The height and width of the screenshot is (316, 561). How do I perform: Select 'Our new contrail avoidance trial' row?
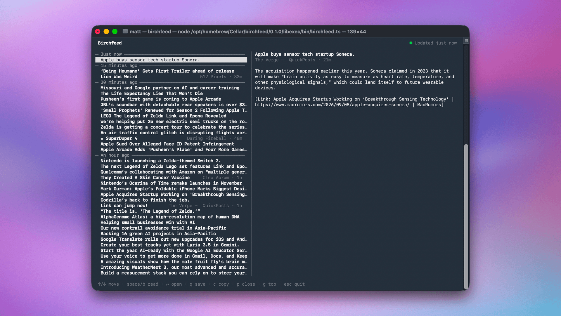[163, 228]
